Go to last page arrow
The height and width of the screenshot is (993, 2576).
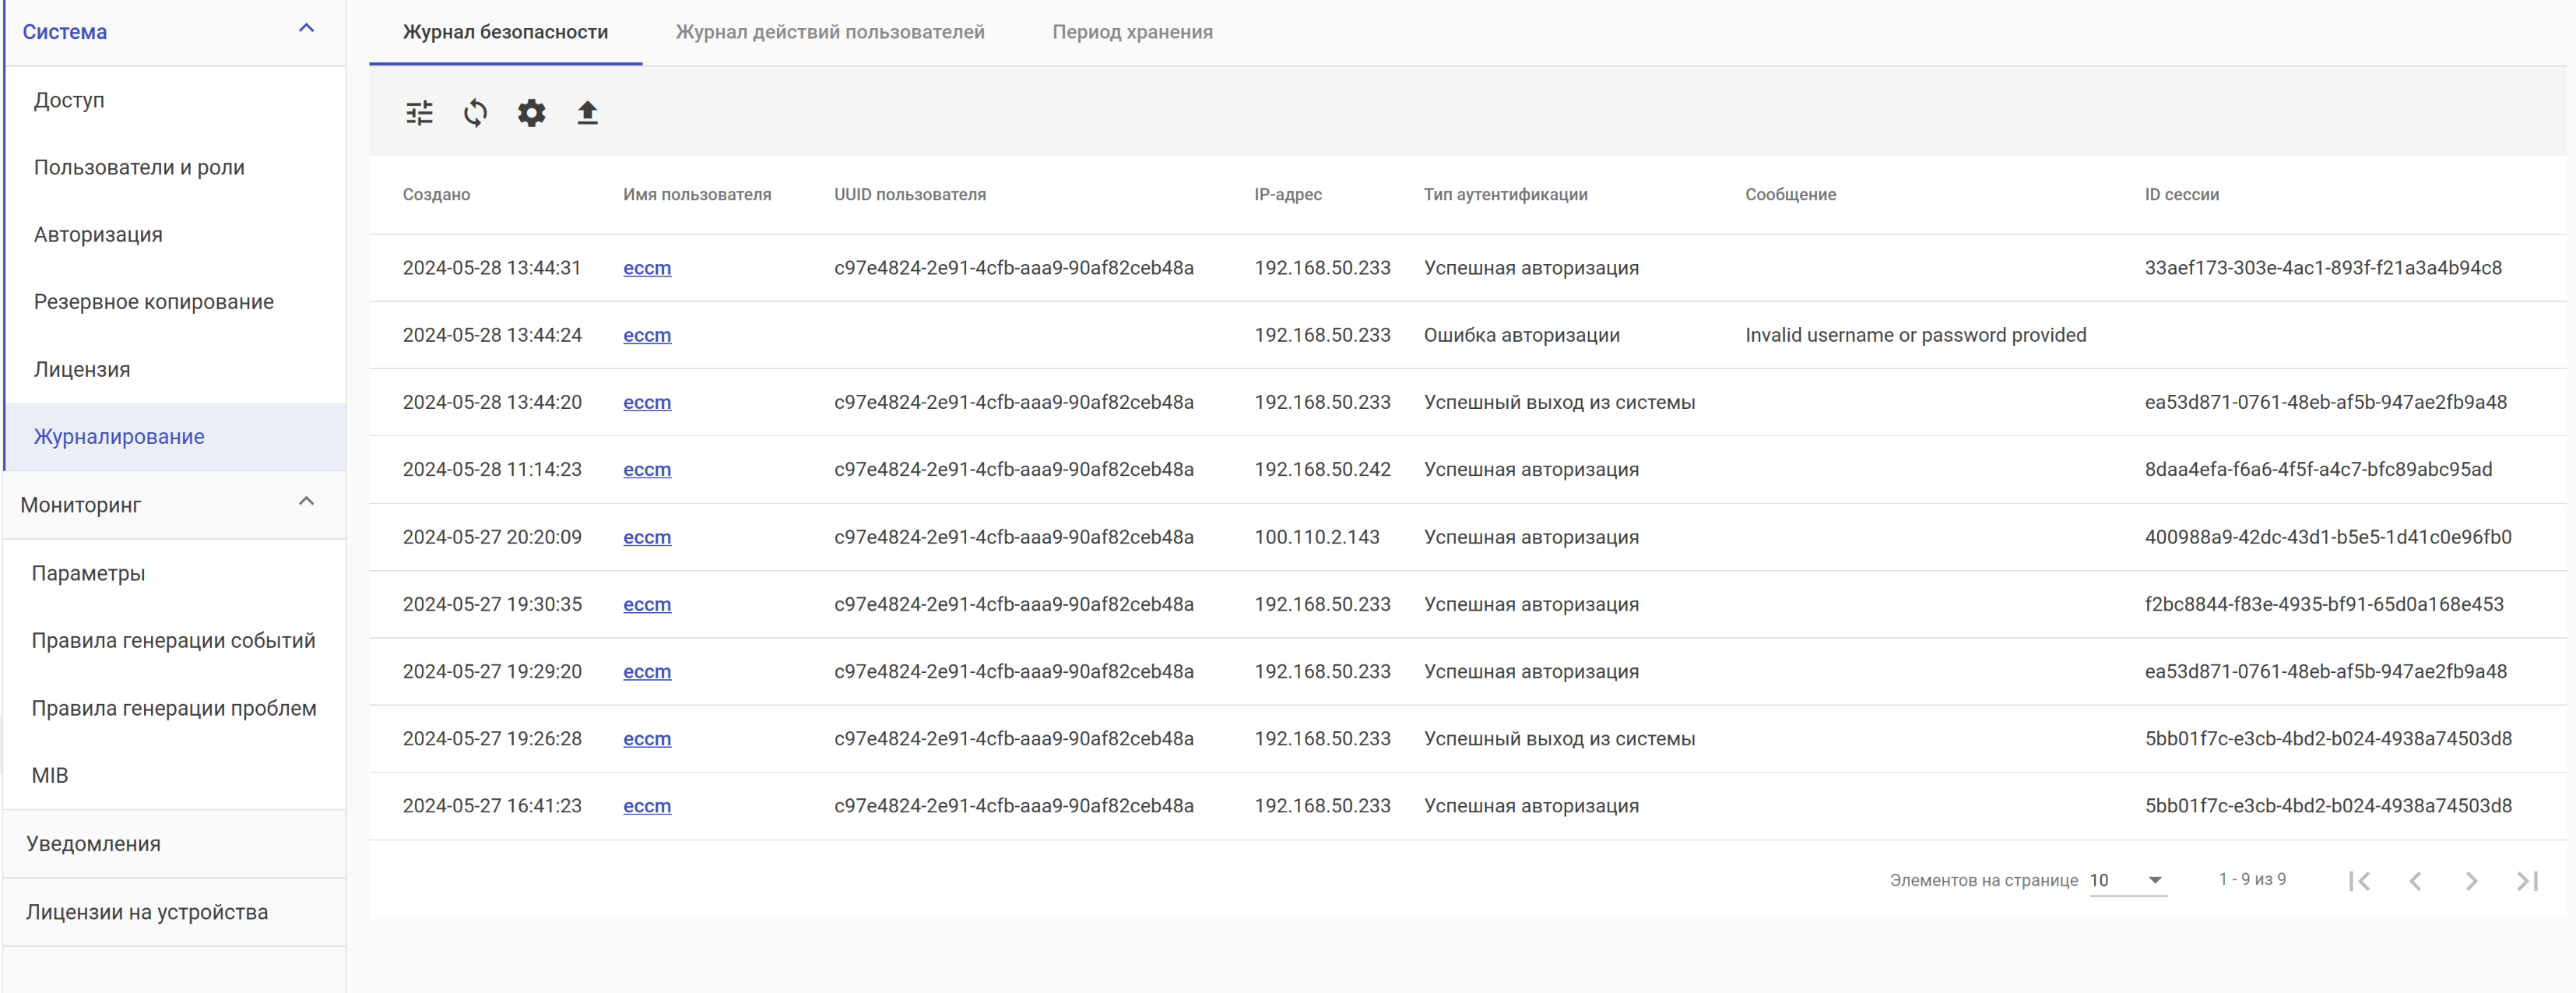tap(2527, 881)
